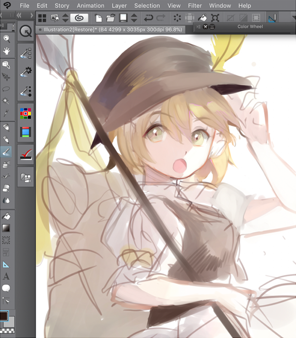Open the Filter menu
The height and width of the screenshot is (338, 296).
click(x=195, y=5)
